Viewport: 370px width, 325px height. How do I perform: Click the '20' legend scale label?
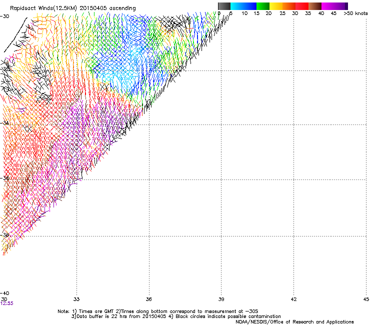point(268,13)
